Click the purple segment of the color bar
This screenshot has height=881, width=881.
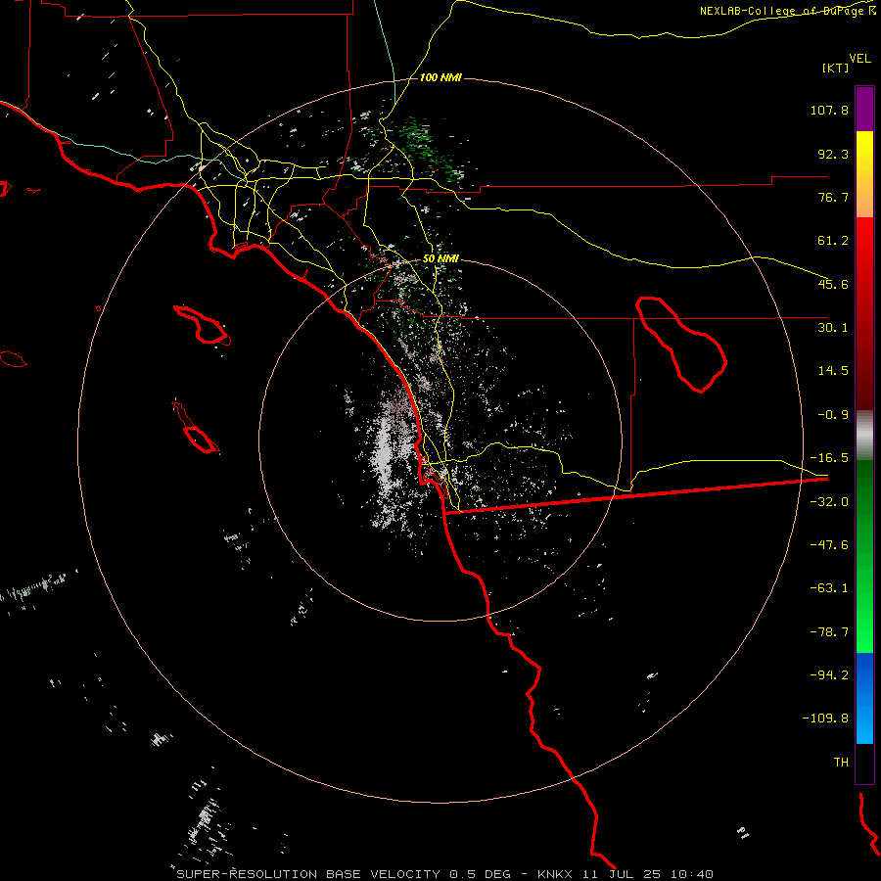pyautogui.click(x=864, y=109)
